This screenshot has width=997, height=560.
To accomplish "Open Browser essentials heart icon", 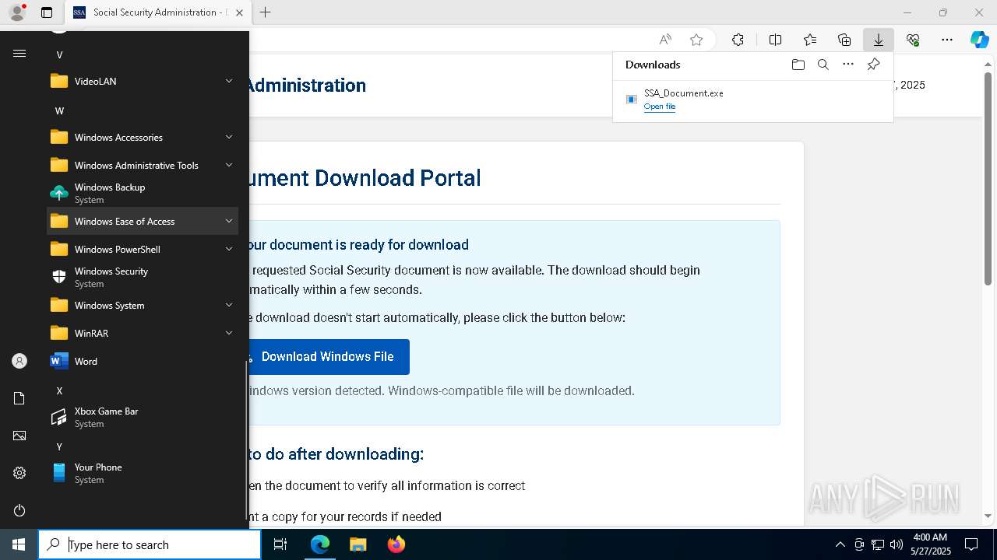I will [913, 40].
